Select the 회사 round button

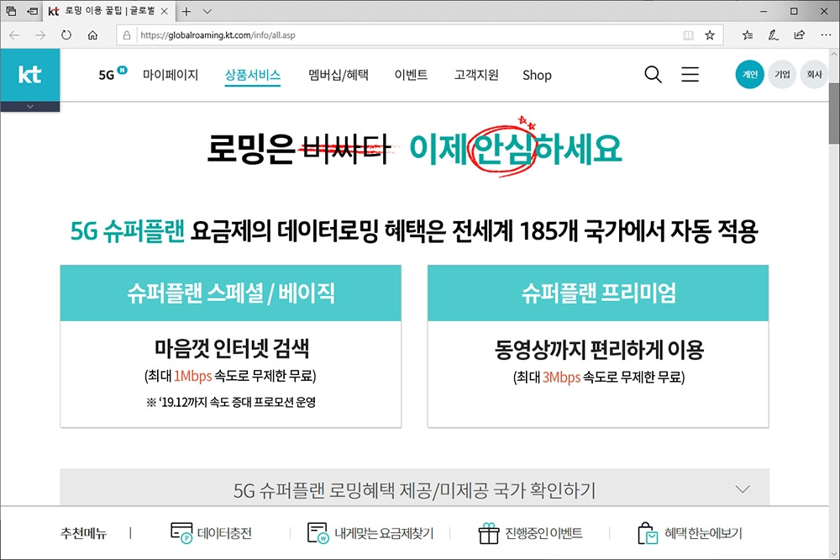pyautogui.click(x=814, y=75)
